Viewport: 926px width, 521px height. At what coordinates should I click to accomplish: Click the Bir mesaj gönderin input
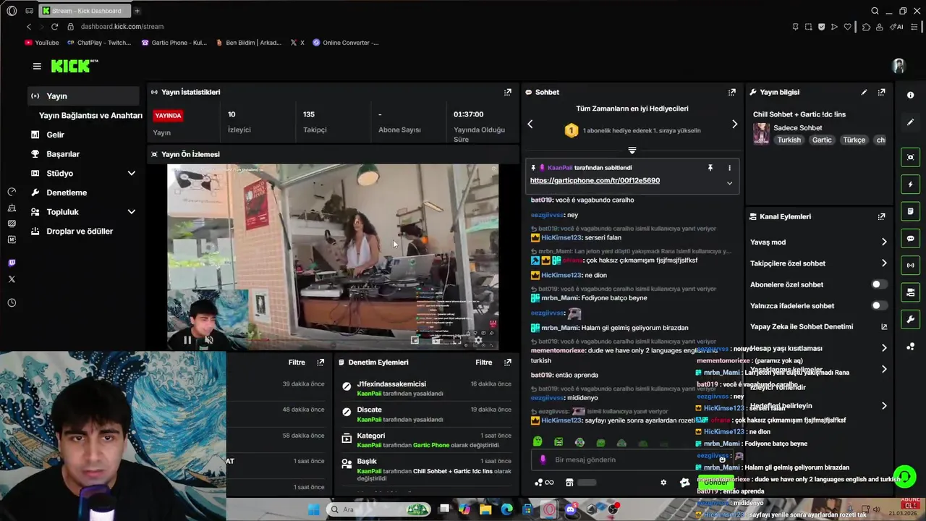[x=633, y=459]
